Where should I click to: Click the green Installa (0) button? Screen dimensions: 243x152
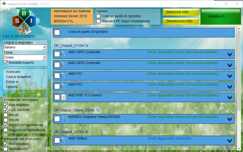coord(221,17)
